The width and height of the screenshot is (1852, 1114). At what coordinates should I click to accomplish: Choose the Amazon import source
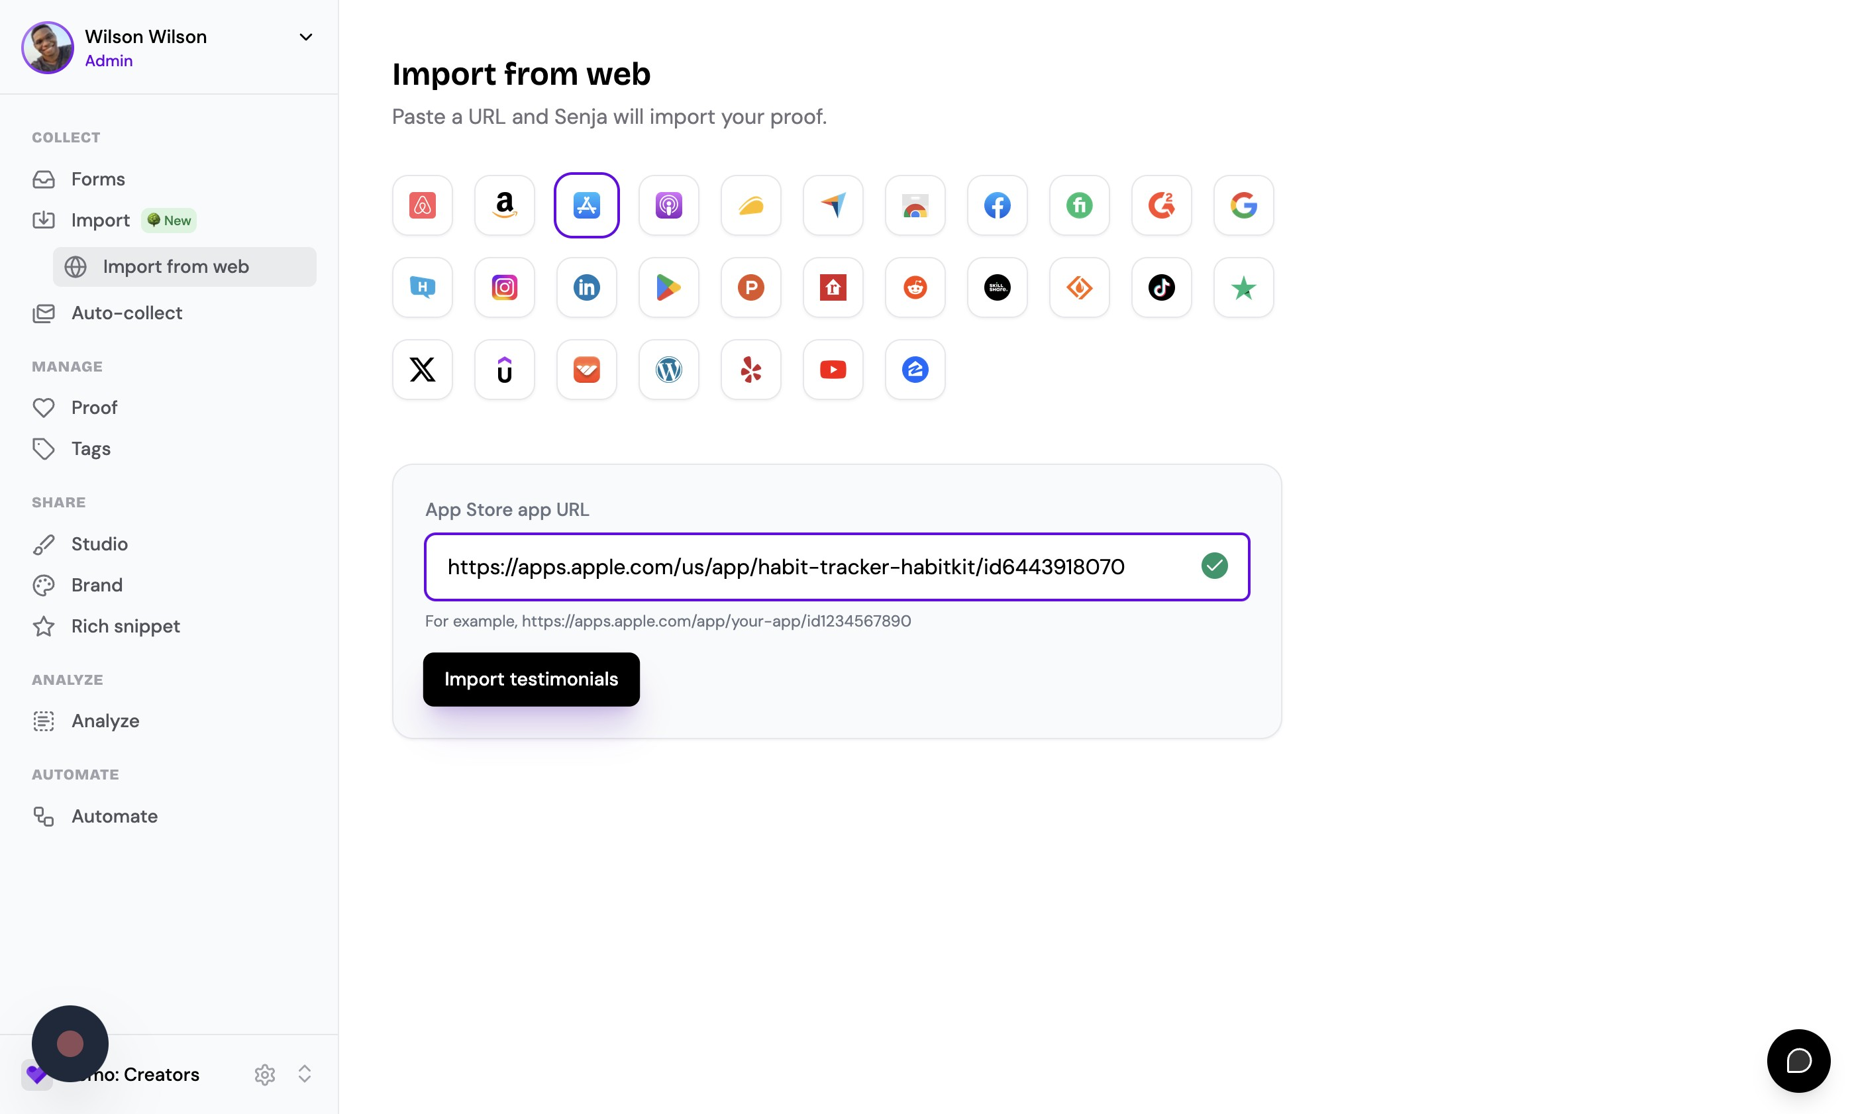click(505, 205)
